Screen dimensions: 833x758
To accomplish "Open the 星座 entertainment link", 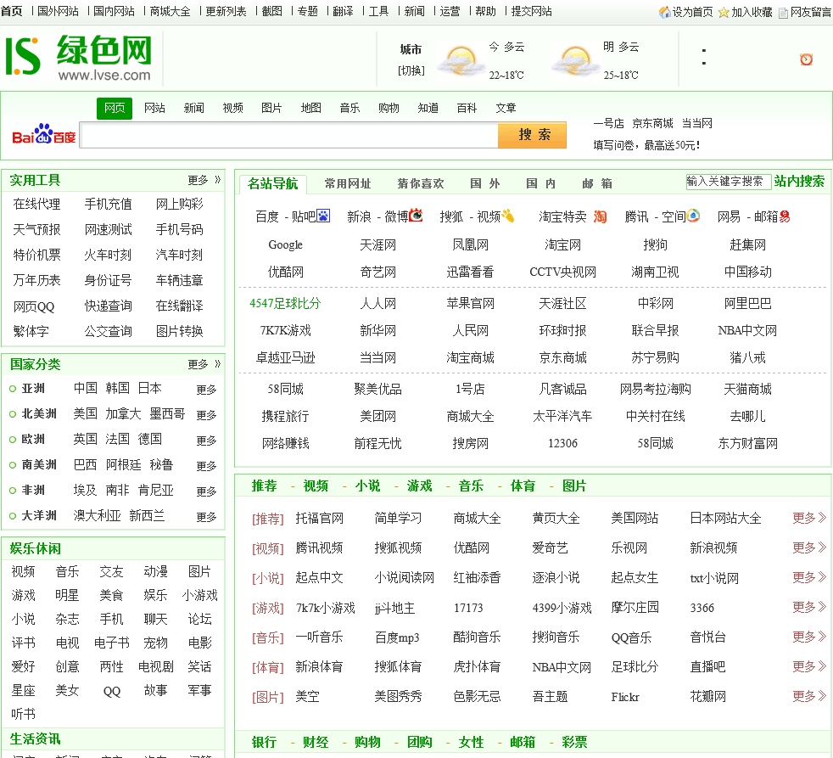I will [x=24, y=690].
